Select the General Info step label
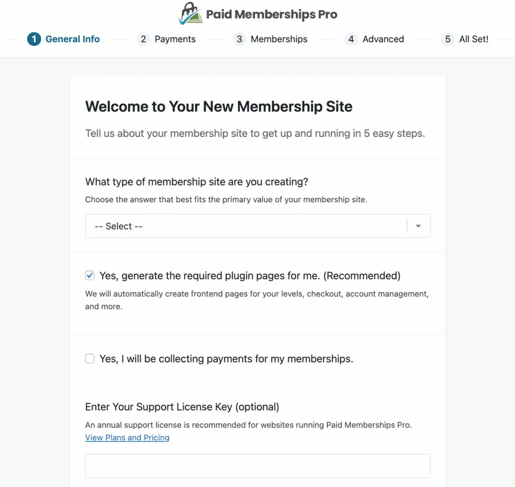515x487 pixels. tap(72, 39)
